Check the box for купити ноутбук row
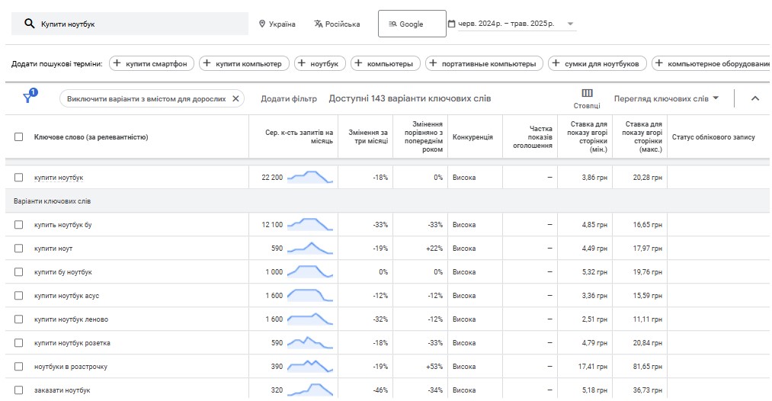 (x=19, y=178)
